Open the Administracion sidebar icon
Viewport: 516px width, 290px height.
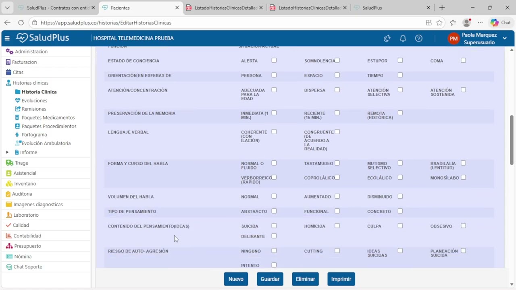[10, 52]
